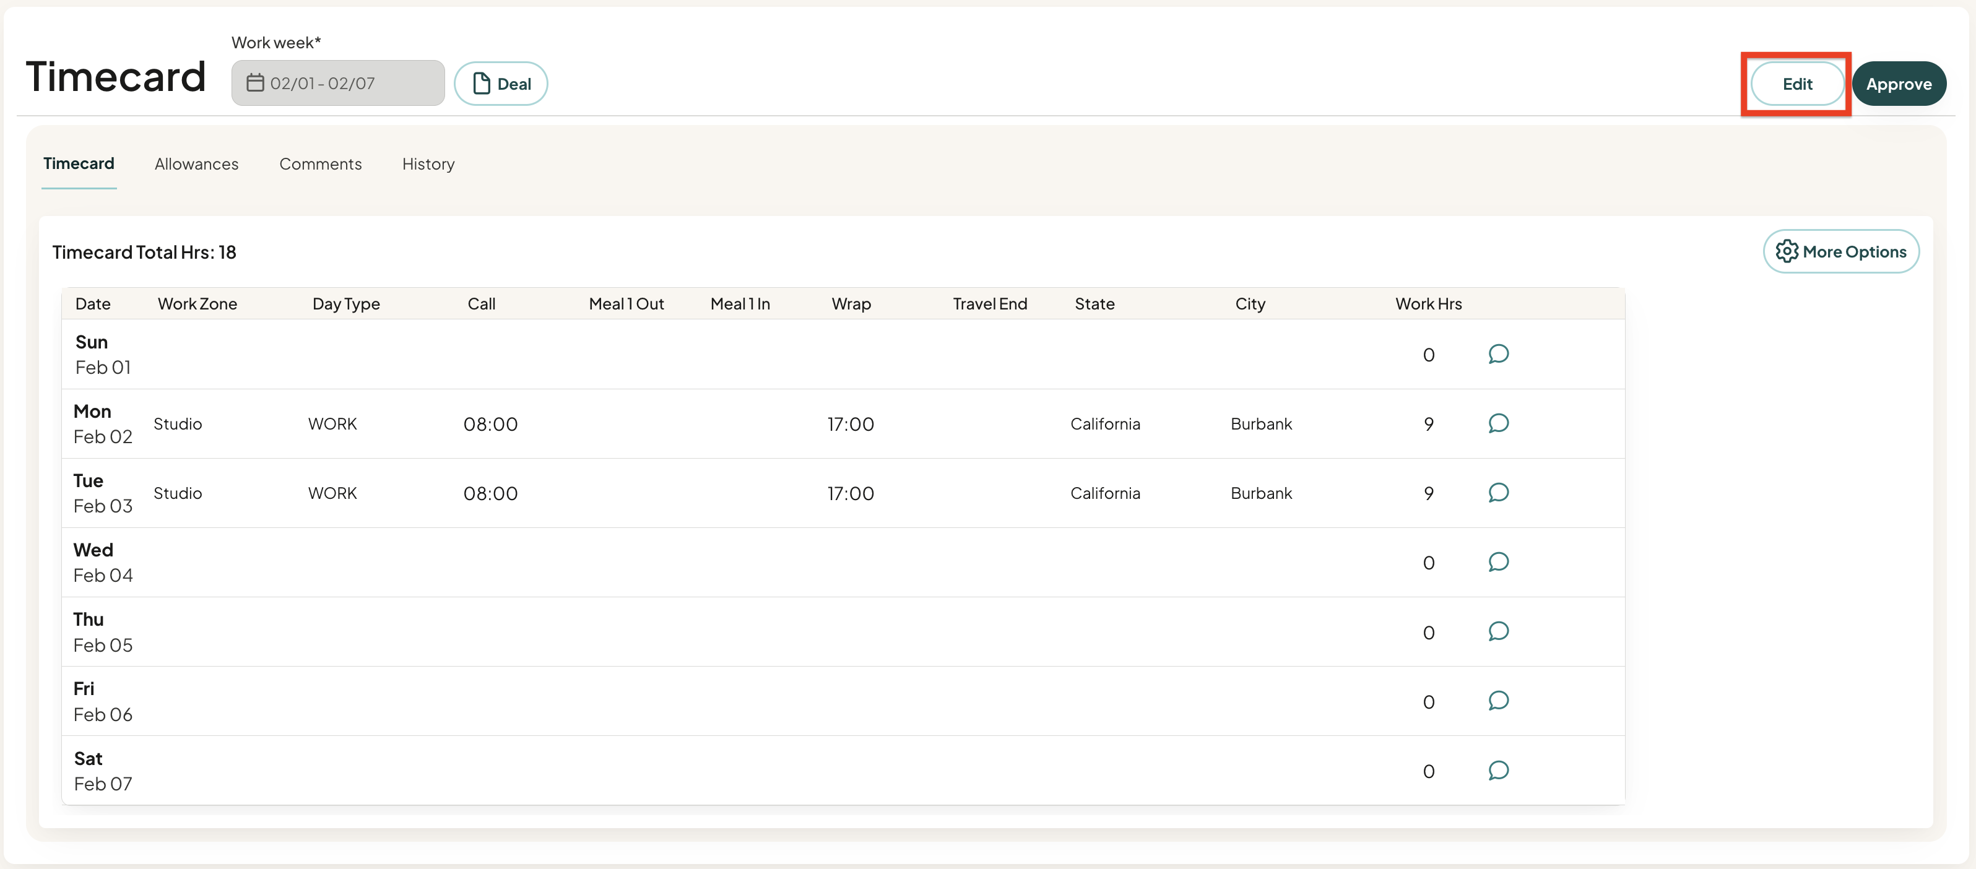The image size is (1976, 869).
Task: Click the State column header
Action: [1094, 304]
